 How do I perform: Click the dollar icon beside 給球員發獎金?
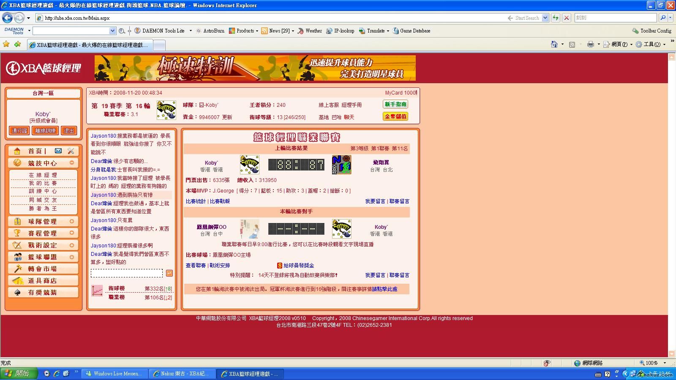[x=279, y=266]
